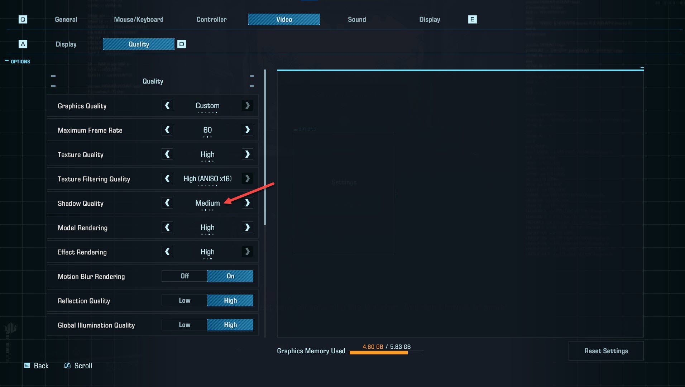Select the Effect Rendering row label
685x387 pixels.
click(x=82, y=252)
